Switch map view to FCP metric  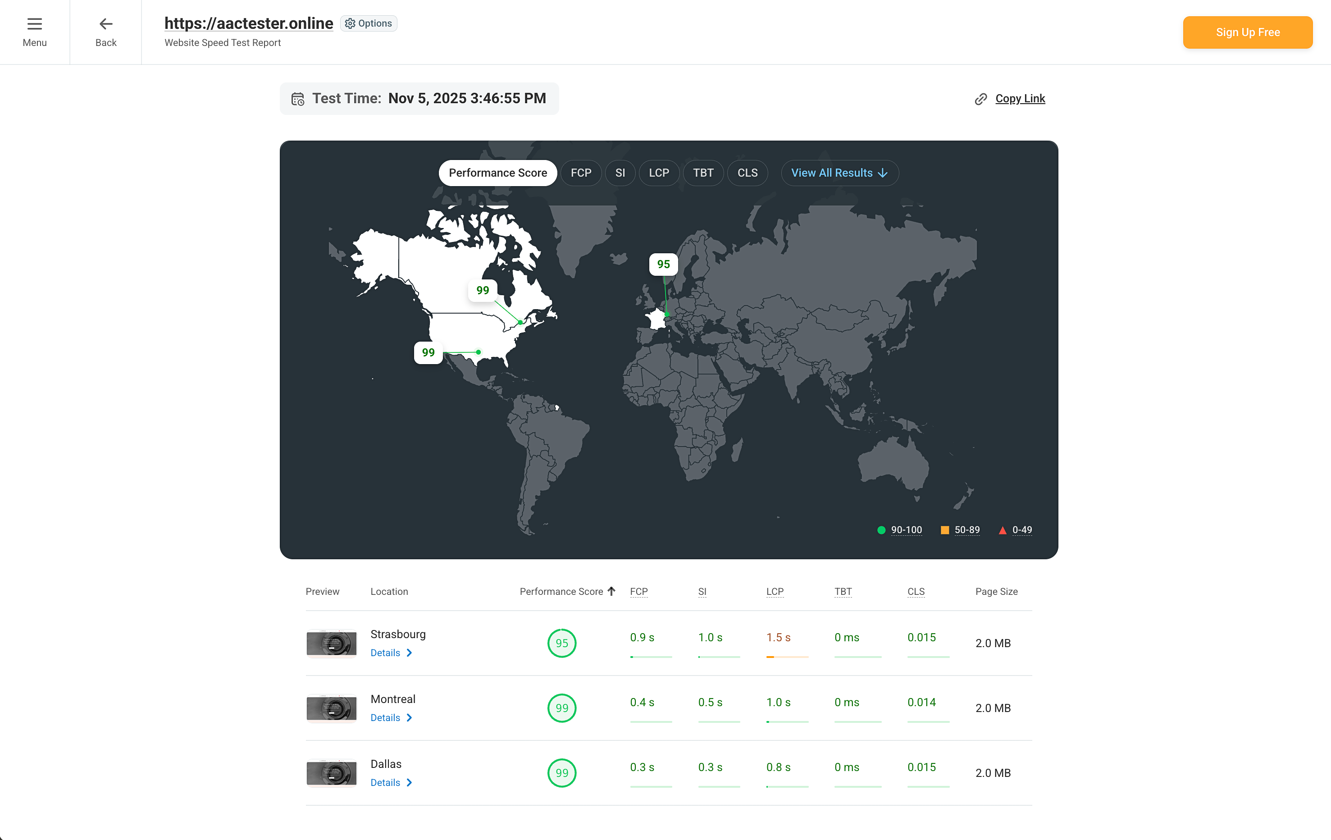point(581,173)
